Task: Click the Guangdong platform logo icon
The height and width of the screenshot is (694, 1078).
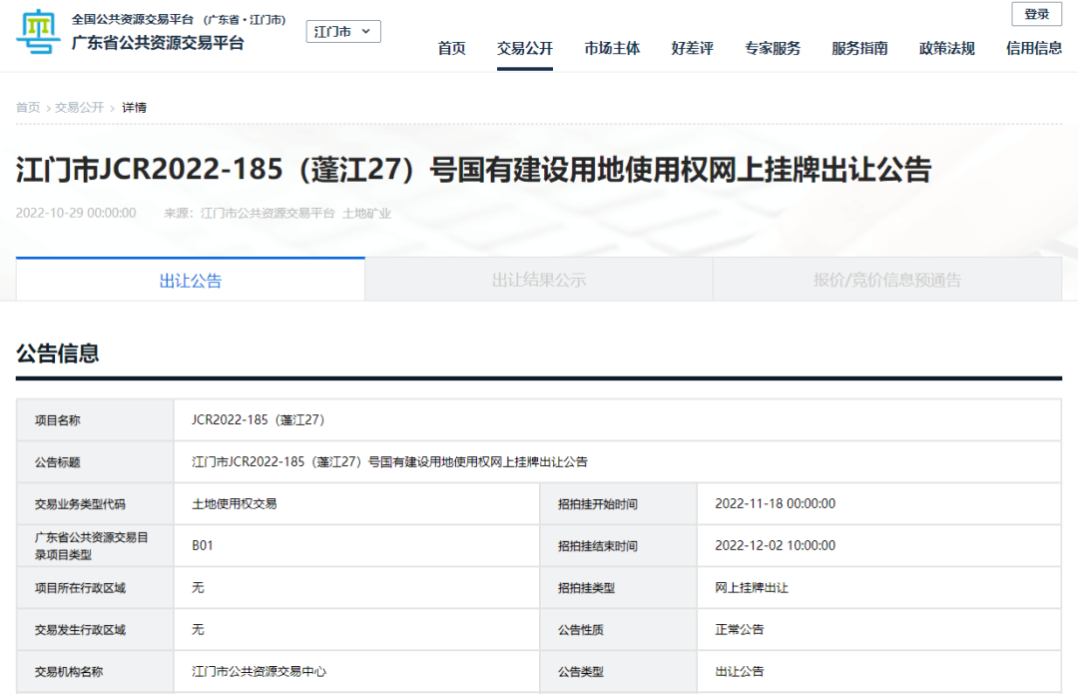Action: [38, 32]
